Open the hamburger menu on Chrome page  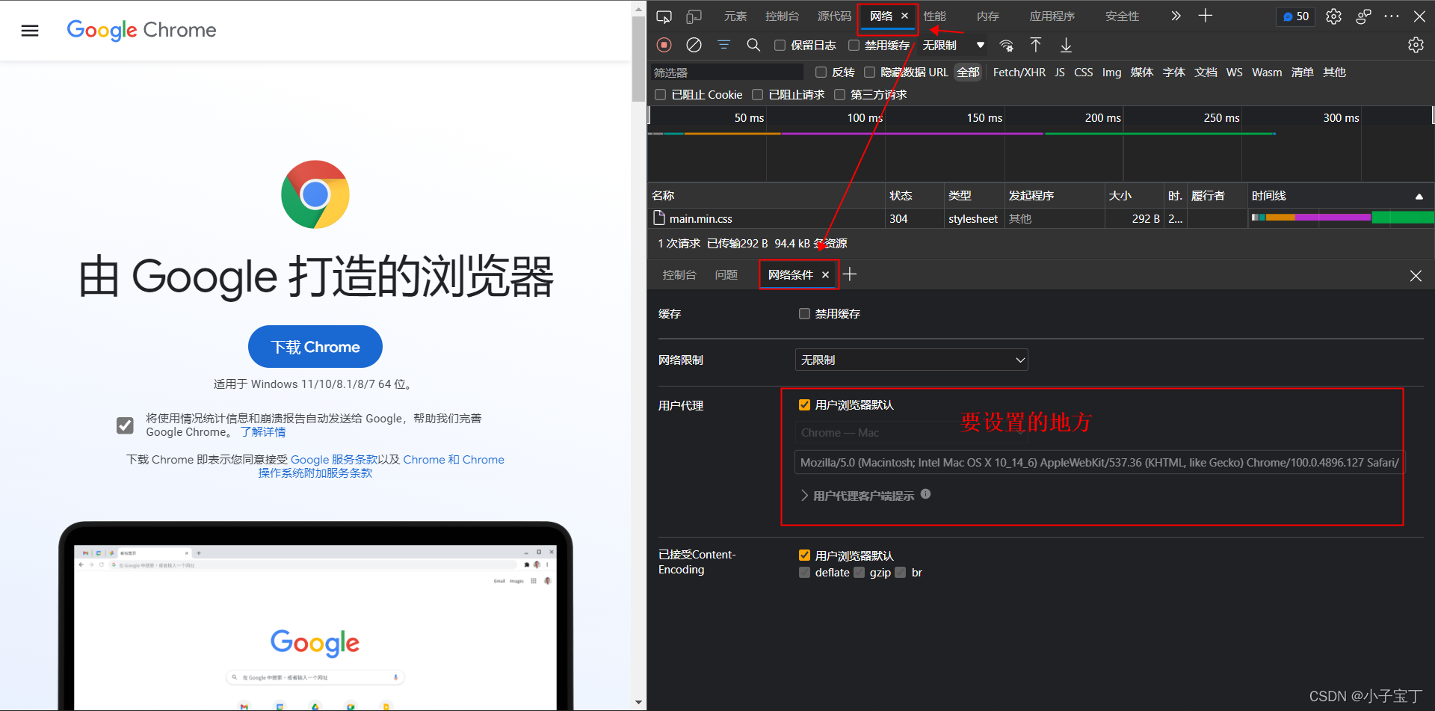30,31
